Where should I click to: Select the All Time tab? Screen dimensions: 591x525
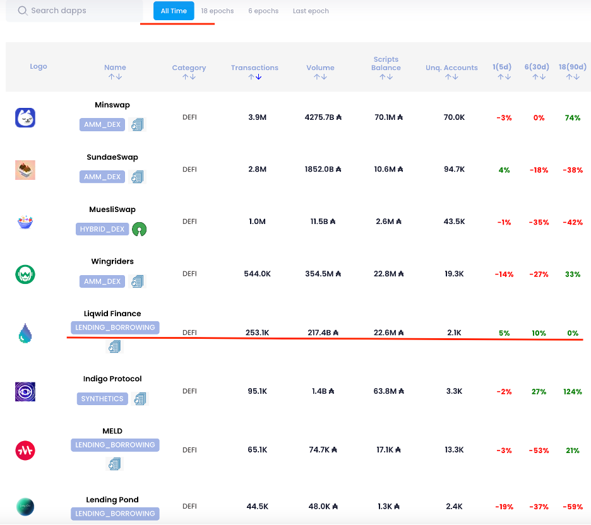tap(174, 11)
